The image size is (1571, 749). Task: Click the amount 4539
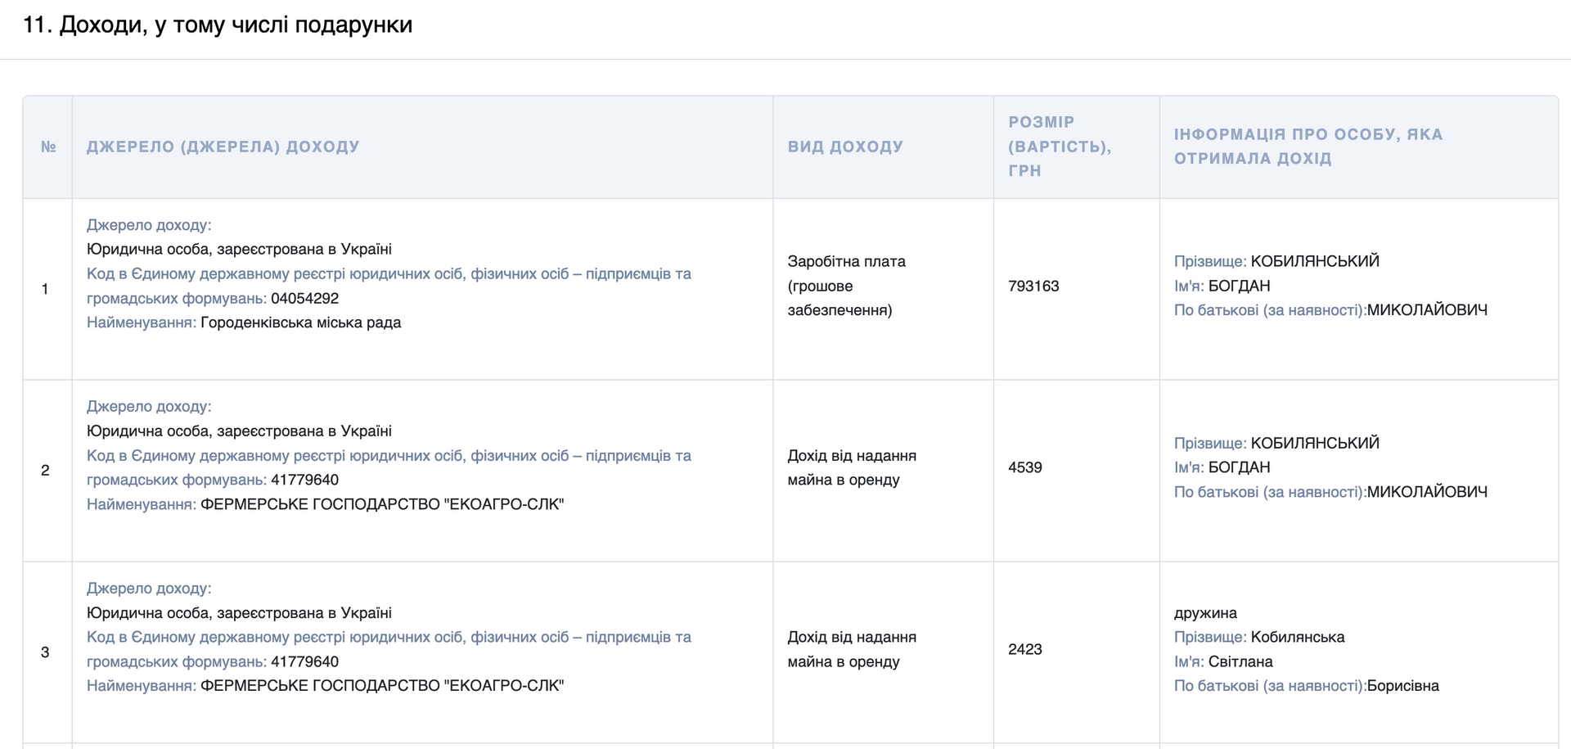coord(1024,467)
